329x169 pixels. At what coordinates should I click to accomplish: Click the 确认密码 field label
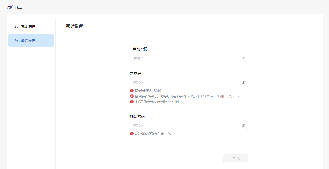(137, 117)
